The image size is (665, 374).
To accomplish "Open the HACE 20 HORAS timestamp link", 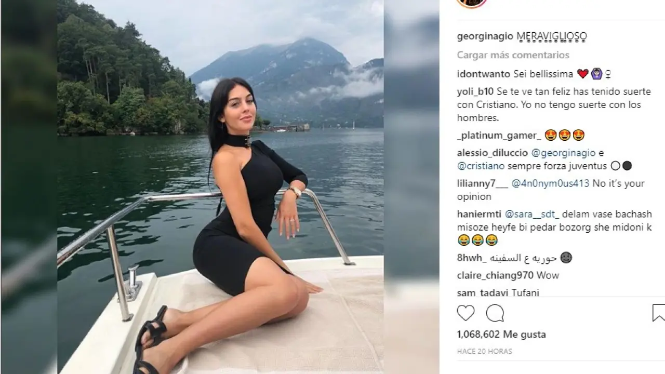I will 484,352.
